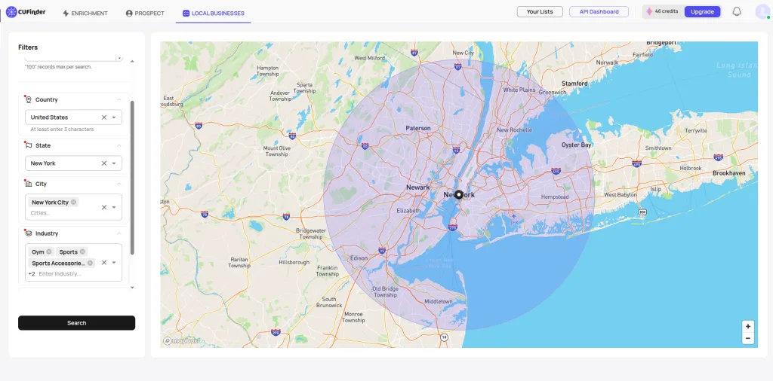Image resolution: width=773 pixels, height=381 pixels.
Task: Click Paterson on the map
Action: point(418,128)
